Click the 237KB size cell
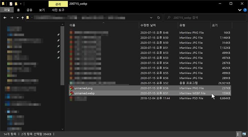 [226, 88]
